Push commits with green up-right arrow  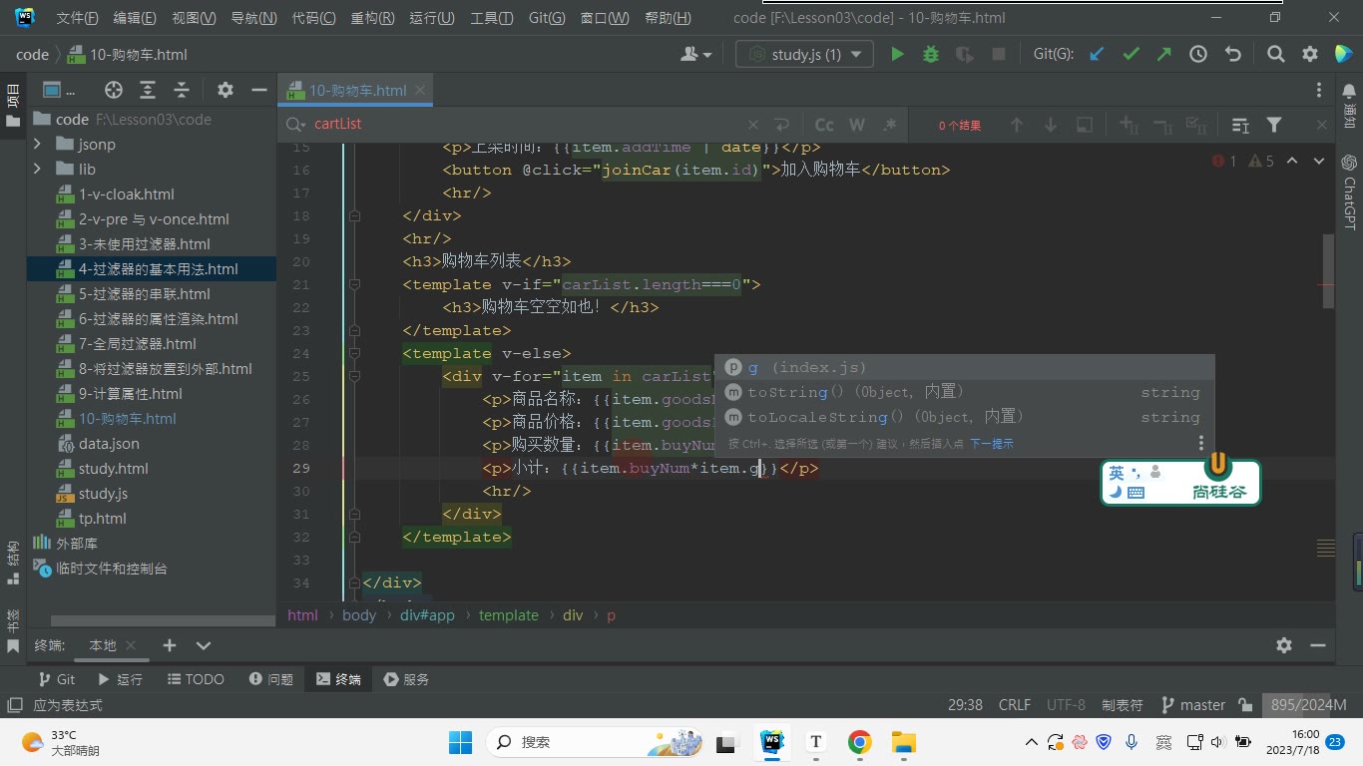(x=1164, y=55)
